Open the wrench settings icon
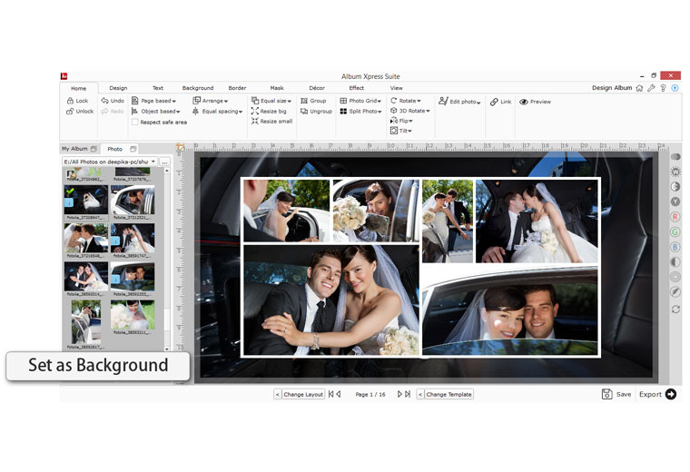The image size is (690, 472). [651, 88]
